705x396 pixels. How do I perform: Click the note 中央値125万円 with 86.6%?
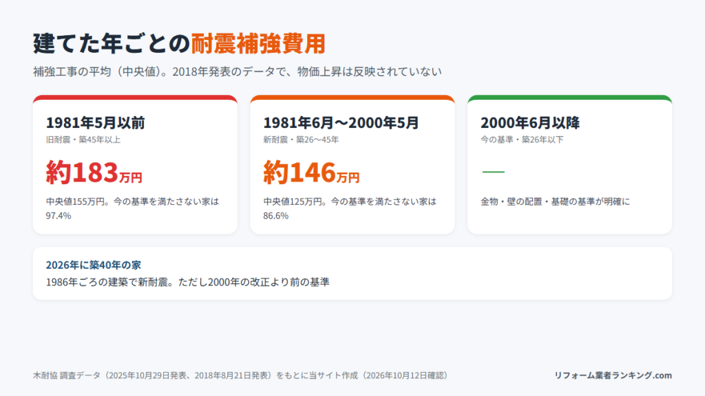pos(350,208)
